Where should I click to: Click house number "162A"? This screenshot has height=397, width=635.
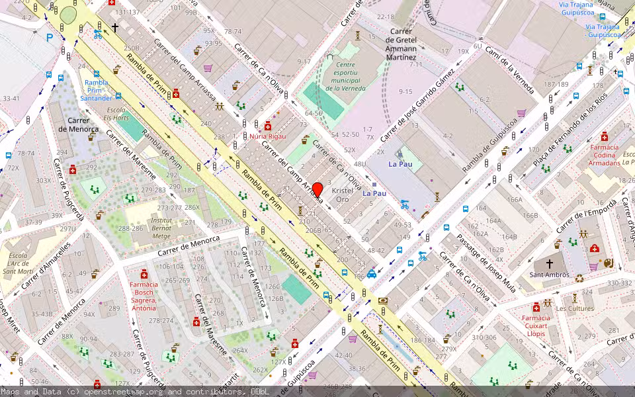[481, 234]
